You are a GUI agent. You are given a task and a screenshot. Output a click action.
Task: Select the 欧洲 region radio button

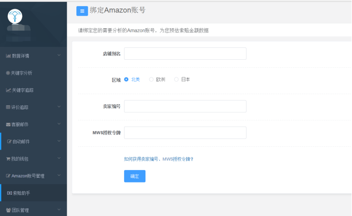[x=151, y=79]
